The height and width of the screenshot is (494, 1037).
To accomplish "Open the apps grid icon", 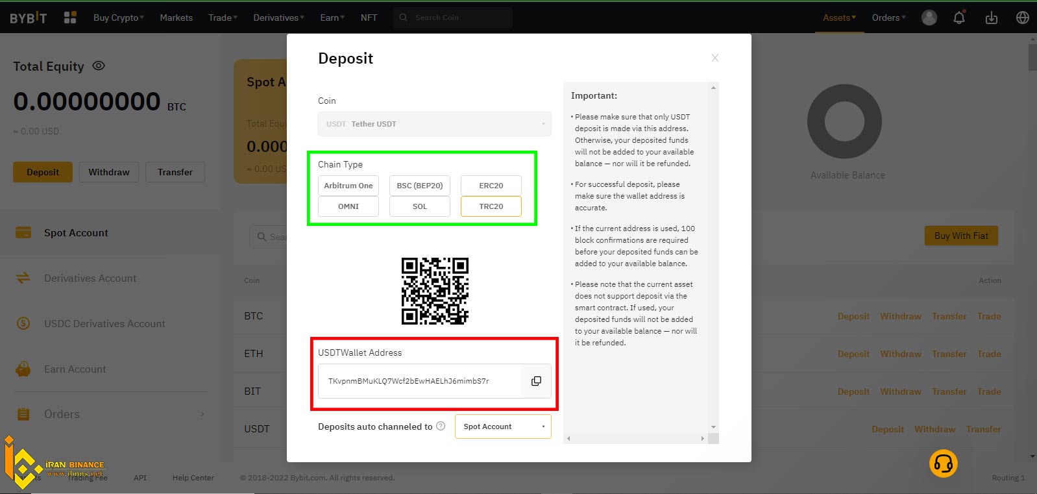I will click(70, 18).
